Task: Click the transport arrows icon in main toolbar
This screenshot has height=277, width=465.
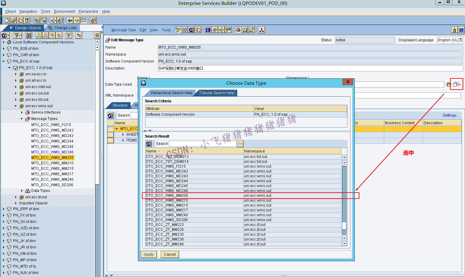Action: click(53, 20)
